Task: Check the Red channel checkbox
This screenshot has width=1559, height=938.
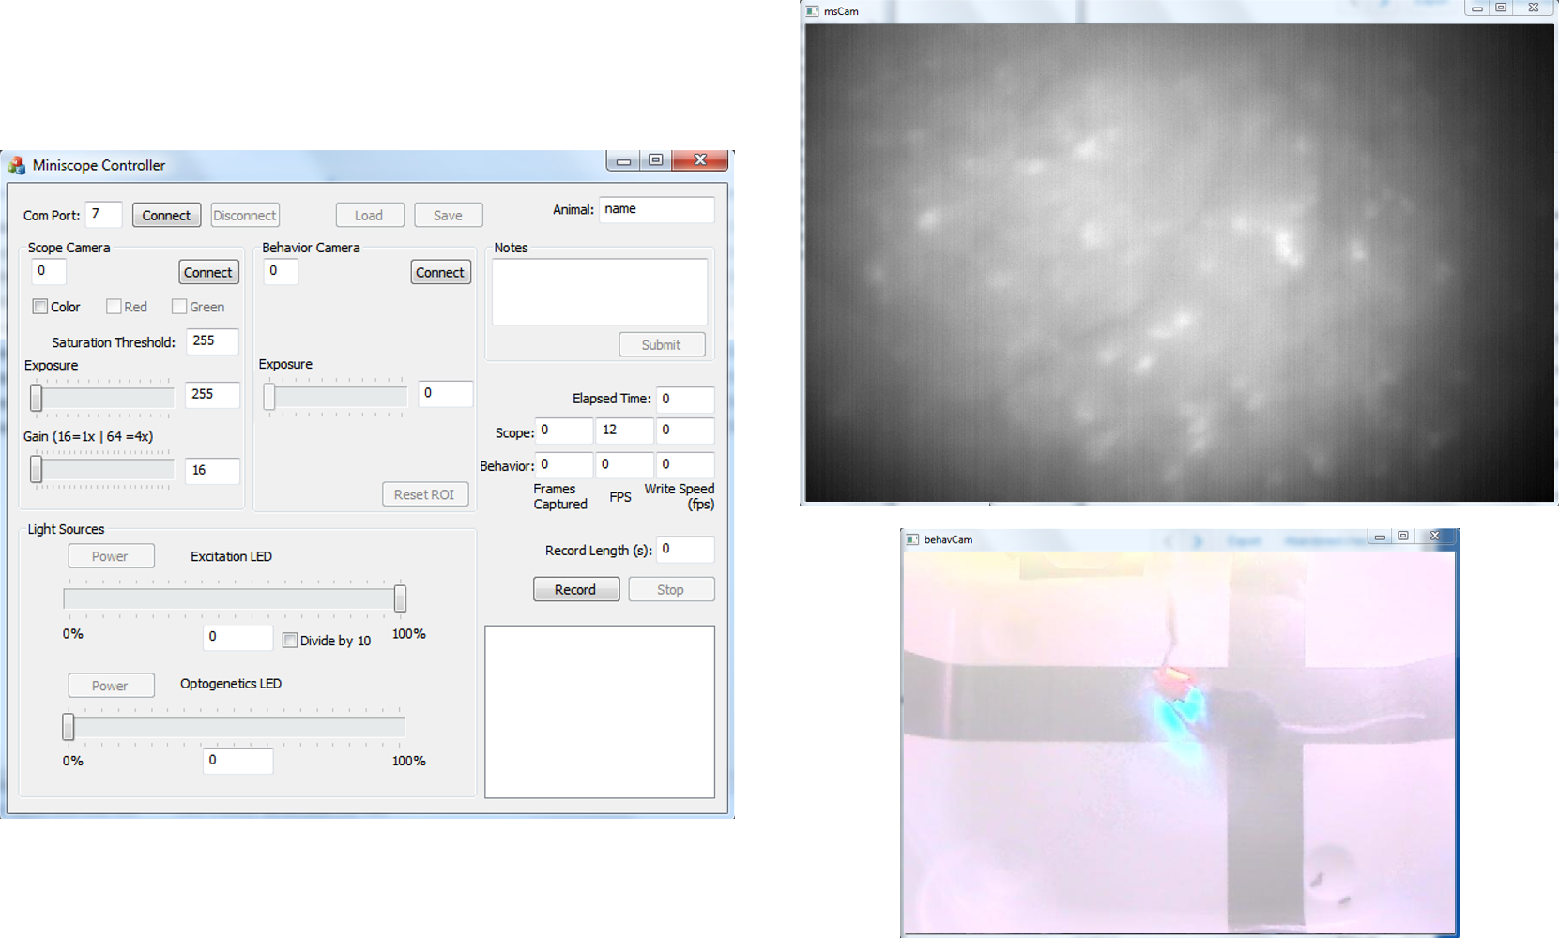Action: 114,307
